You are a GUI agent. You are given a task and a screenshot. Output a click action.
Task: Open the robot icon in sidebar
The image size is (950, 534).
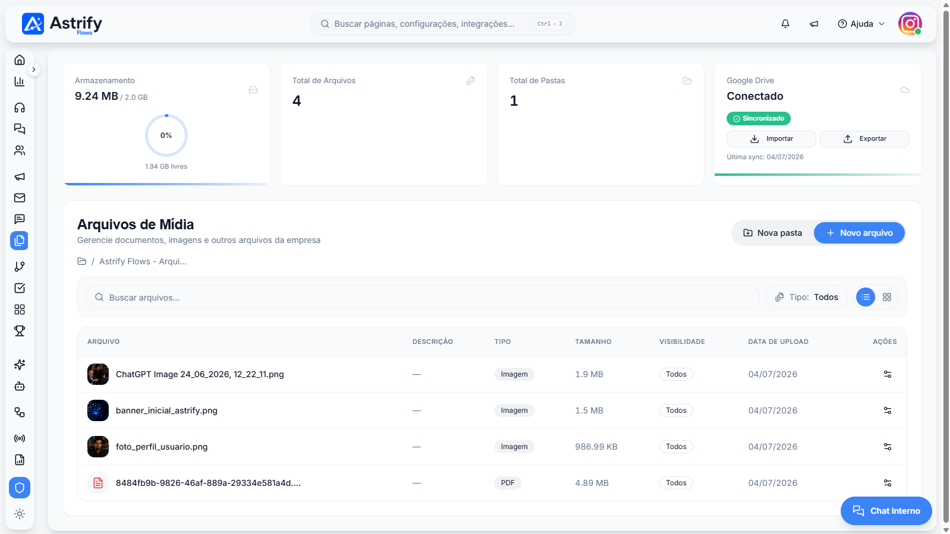[20, 386]
